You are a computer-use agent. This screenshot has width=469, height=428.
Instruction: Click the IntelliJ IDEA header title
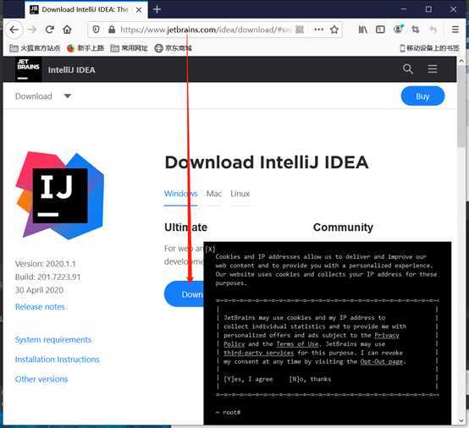[x=71, y=70]
